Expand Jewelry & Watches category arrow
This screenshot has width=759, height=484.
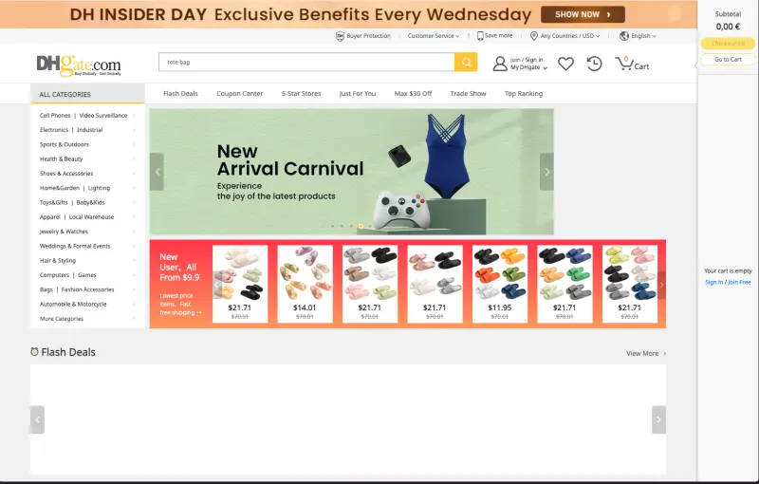134,232
